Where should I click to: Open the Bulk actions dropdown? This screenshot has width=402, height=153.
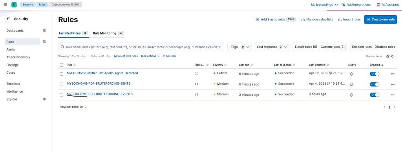click(x=150, y=56)
